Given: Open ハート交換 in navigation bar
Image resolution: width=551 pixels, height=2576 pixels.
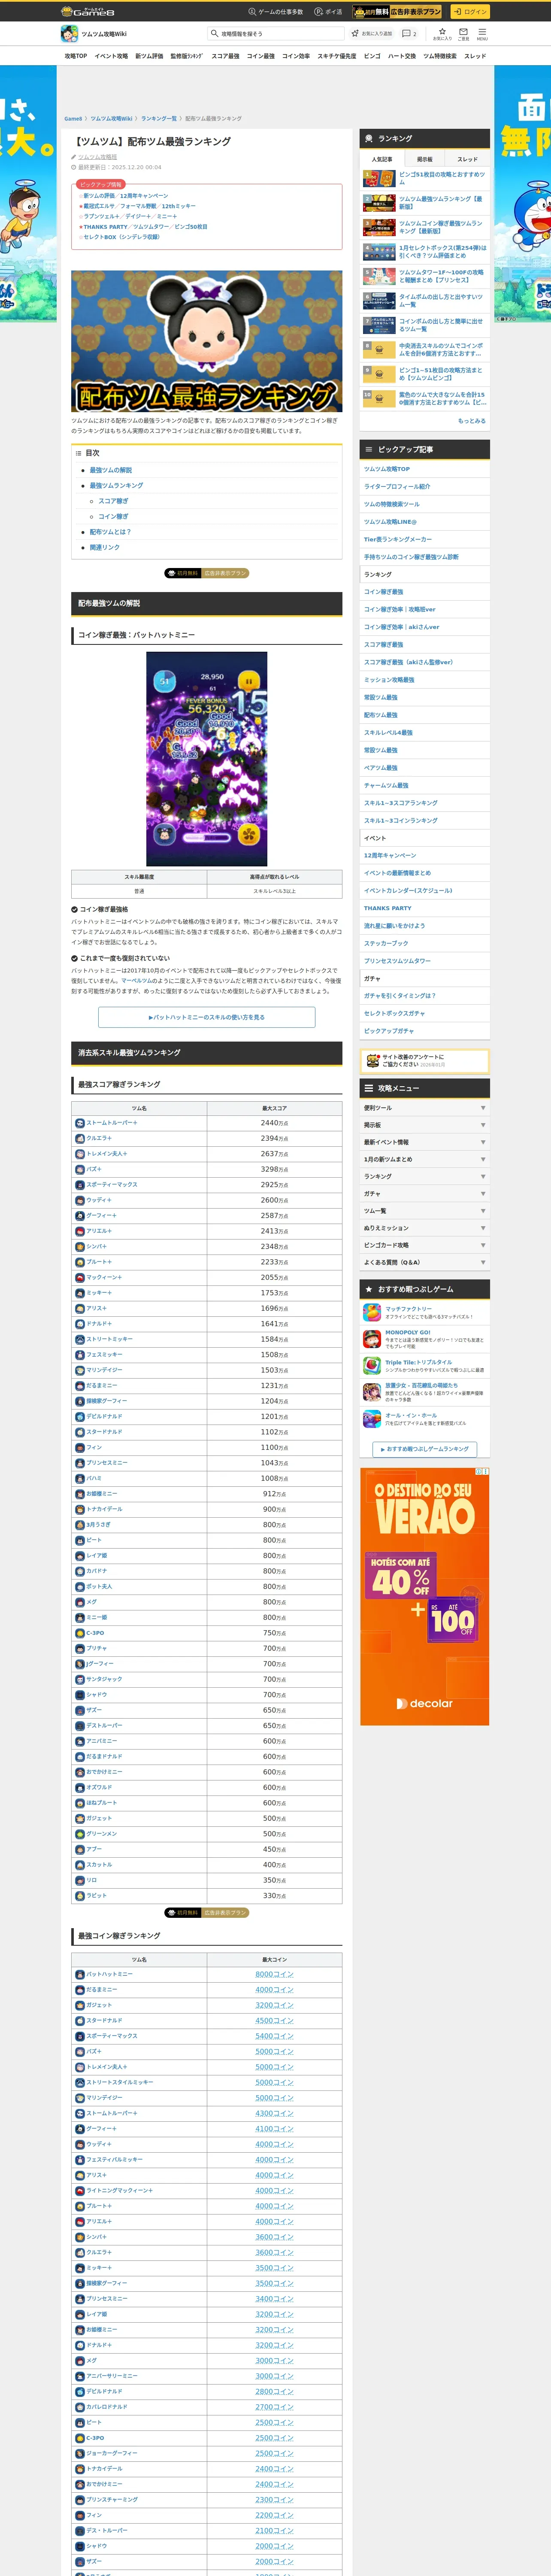Looking at the screenshot, I should (x=402, y=56).
